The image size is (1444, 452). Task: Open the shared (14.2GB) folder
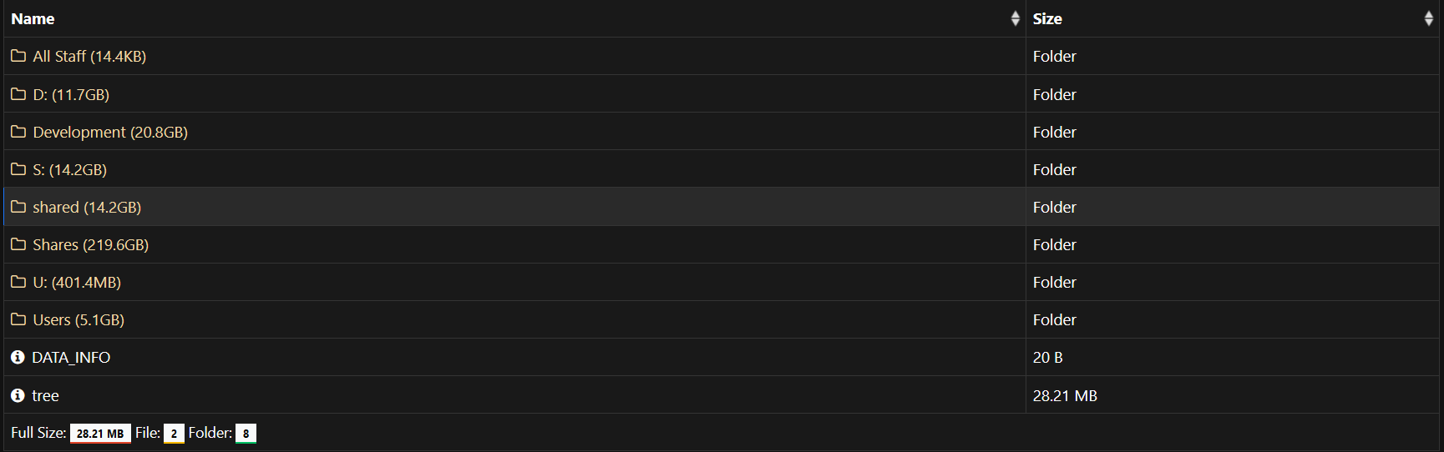click(x=87, y=207)
